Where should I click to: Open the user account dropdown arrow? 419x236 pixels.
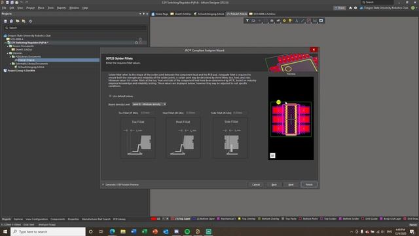tap(416, 8)
